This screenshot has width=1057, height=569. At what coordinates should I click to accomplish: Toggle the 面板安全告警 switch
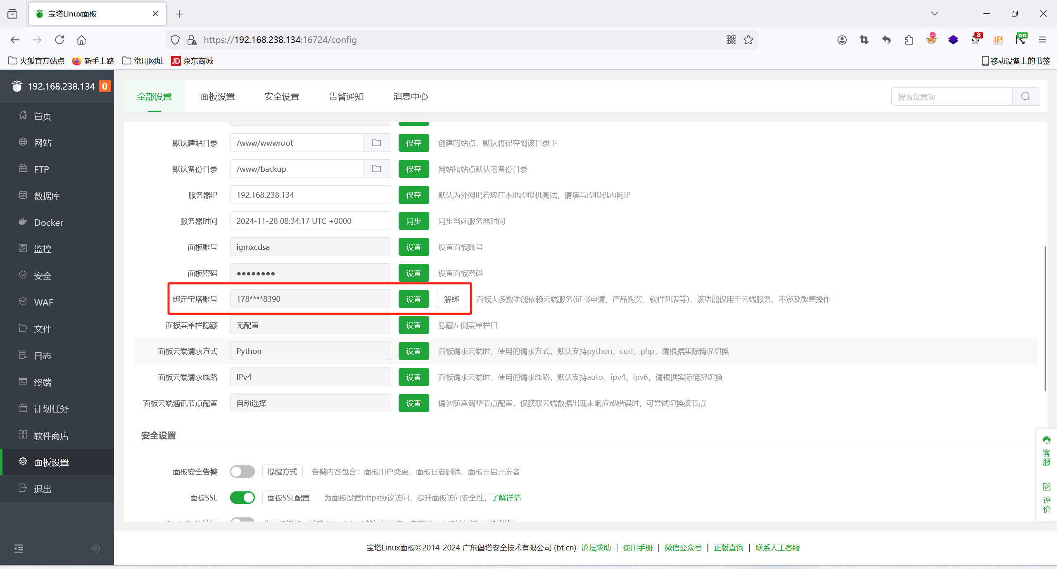[x=242, y=472]
